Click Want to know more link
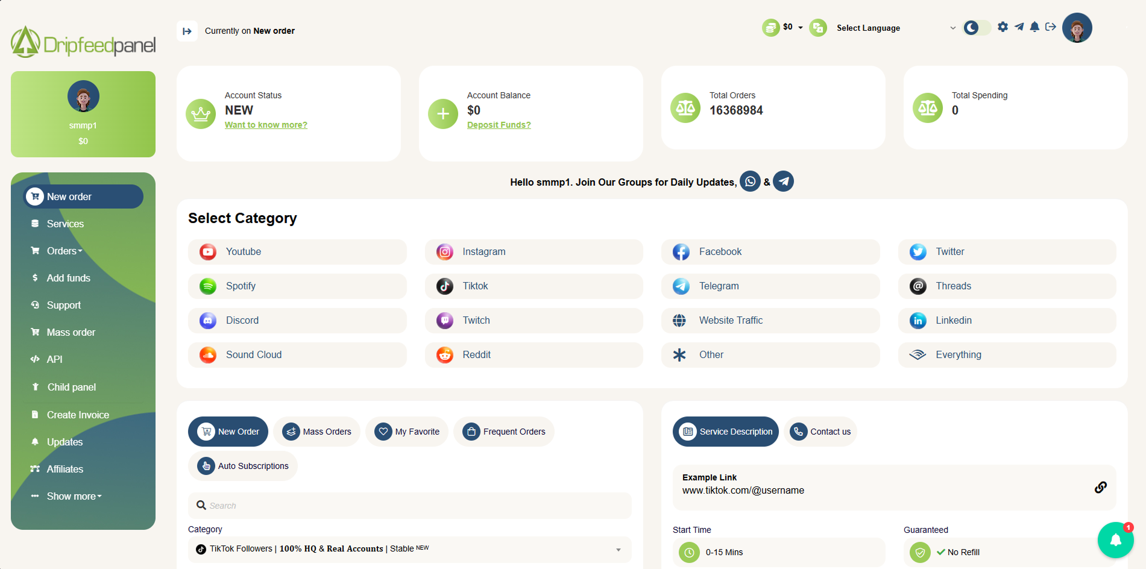Screen dimensions: 1146x569 pos(266,125)
